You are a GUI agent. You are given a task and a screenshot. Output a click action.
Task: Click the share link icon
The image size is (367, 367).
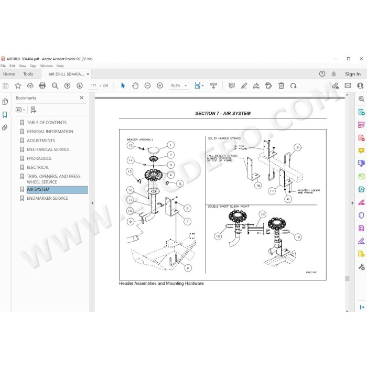pyautogui.click(x=336, y=85)
